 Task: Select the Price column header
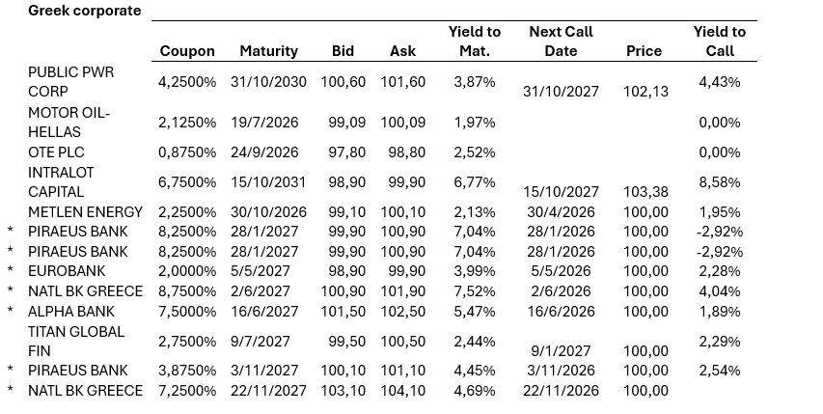click(x=644, y=51)
